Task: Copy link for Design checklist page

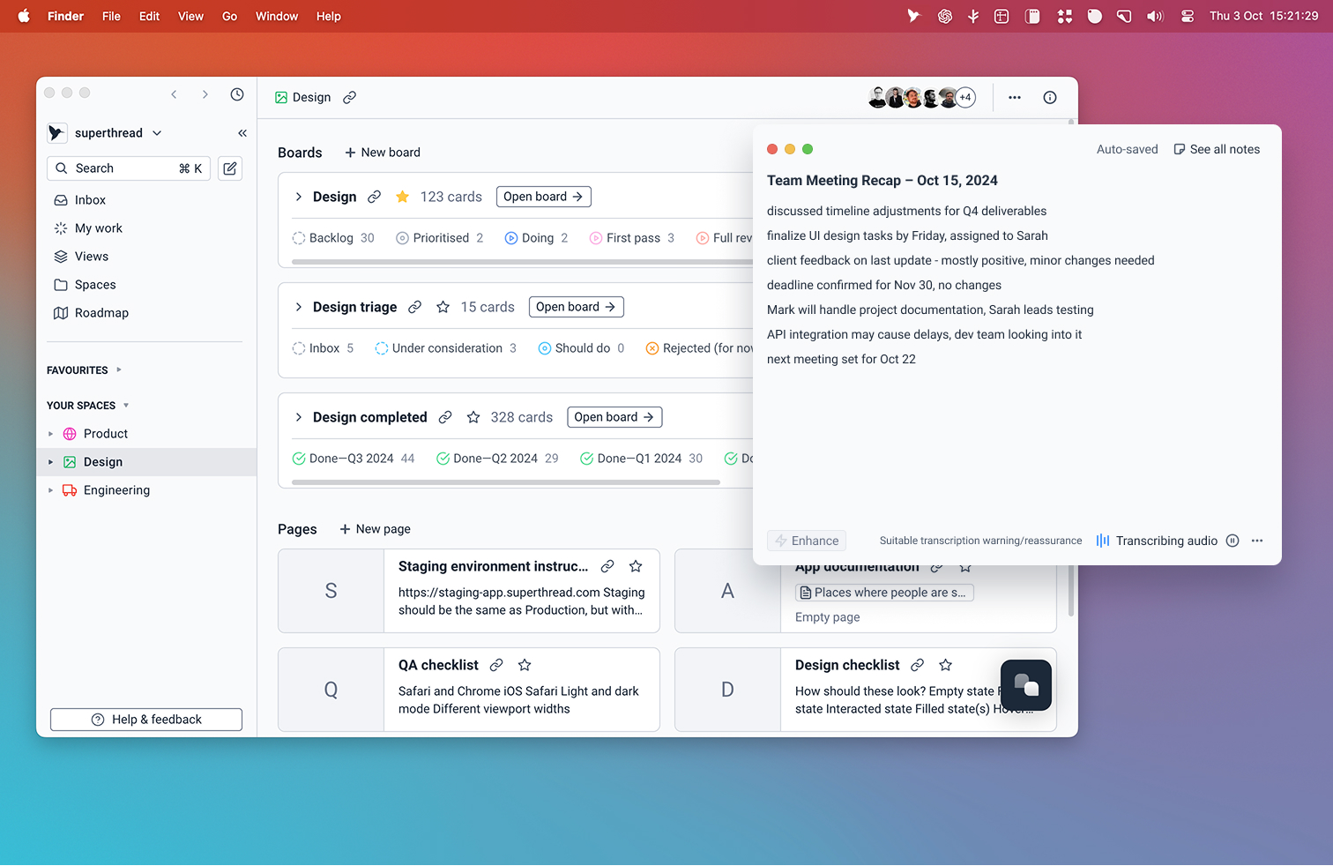Action: (x=918, y=665)
